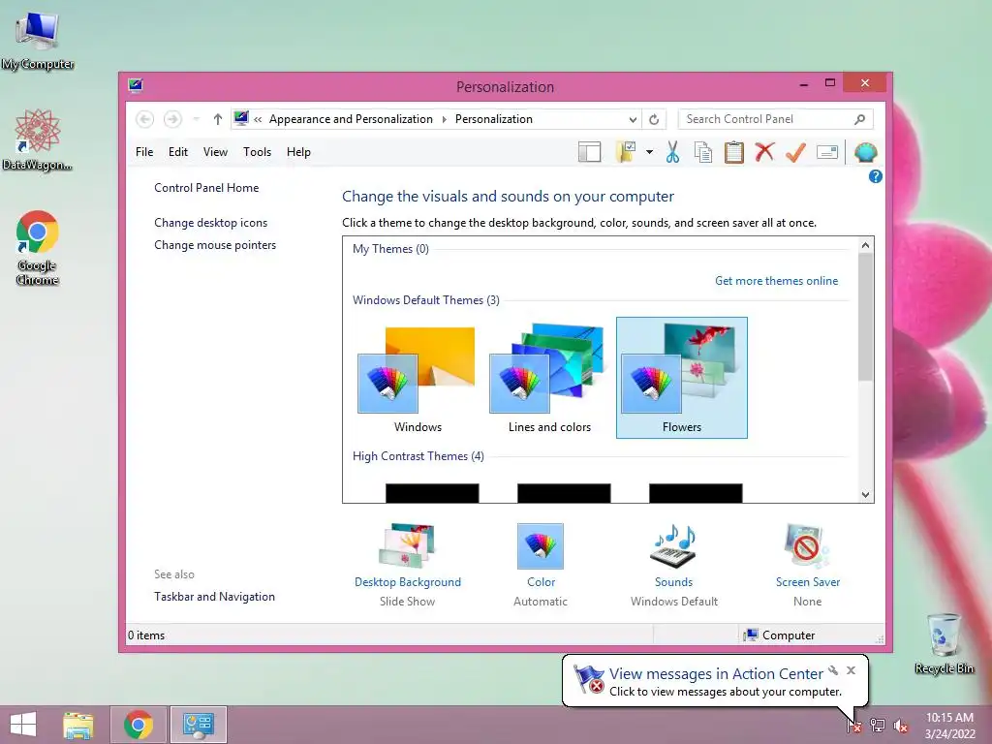Open File Explorer from taskbar
This screenshot has width=992, height=744.
[x=78, y=725]
